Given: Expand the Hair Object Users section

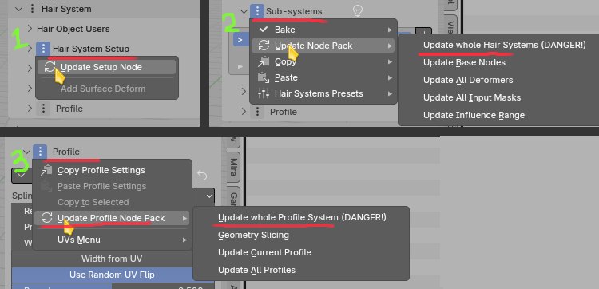Looking at the screenshot, I should click(30, 29).
